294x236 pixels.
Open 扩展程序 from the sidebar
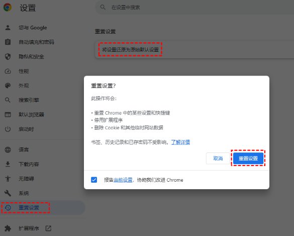(29, 228)
